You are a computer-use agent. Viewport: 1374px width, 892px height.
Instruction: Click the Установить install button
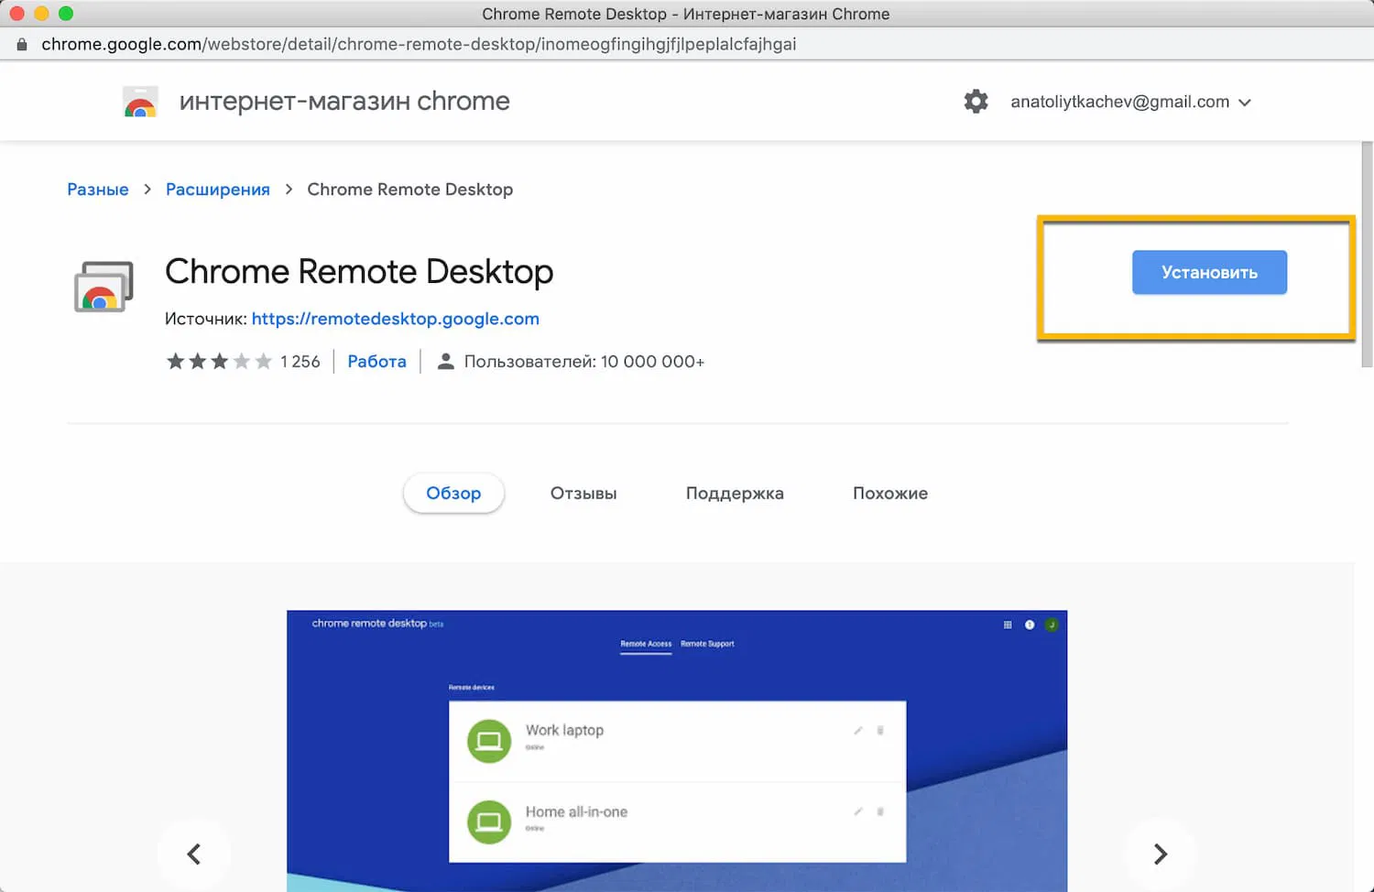(x=1209, y=272)
